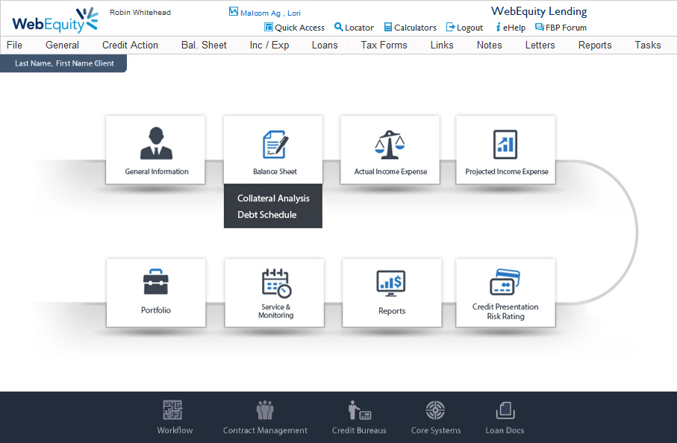Viewport: 677px width, 443px height.
Task: Click the Service & Monitoring calendar icon
Action: [x=275, y=283]
